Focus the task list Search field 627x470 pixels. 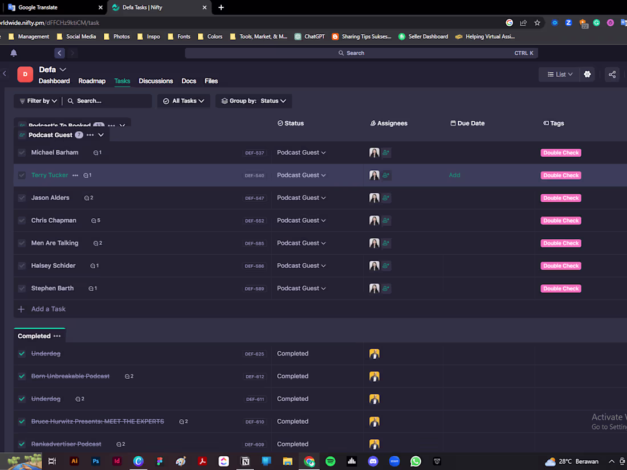click(108, 101)
